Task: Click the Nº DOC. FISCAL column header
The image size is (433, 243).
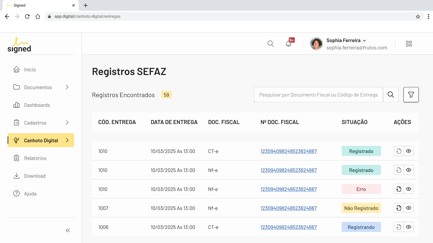Action: (x=280, y=122)
